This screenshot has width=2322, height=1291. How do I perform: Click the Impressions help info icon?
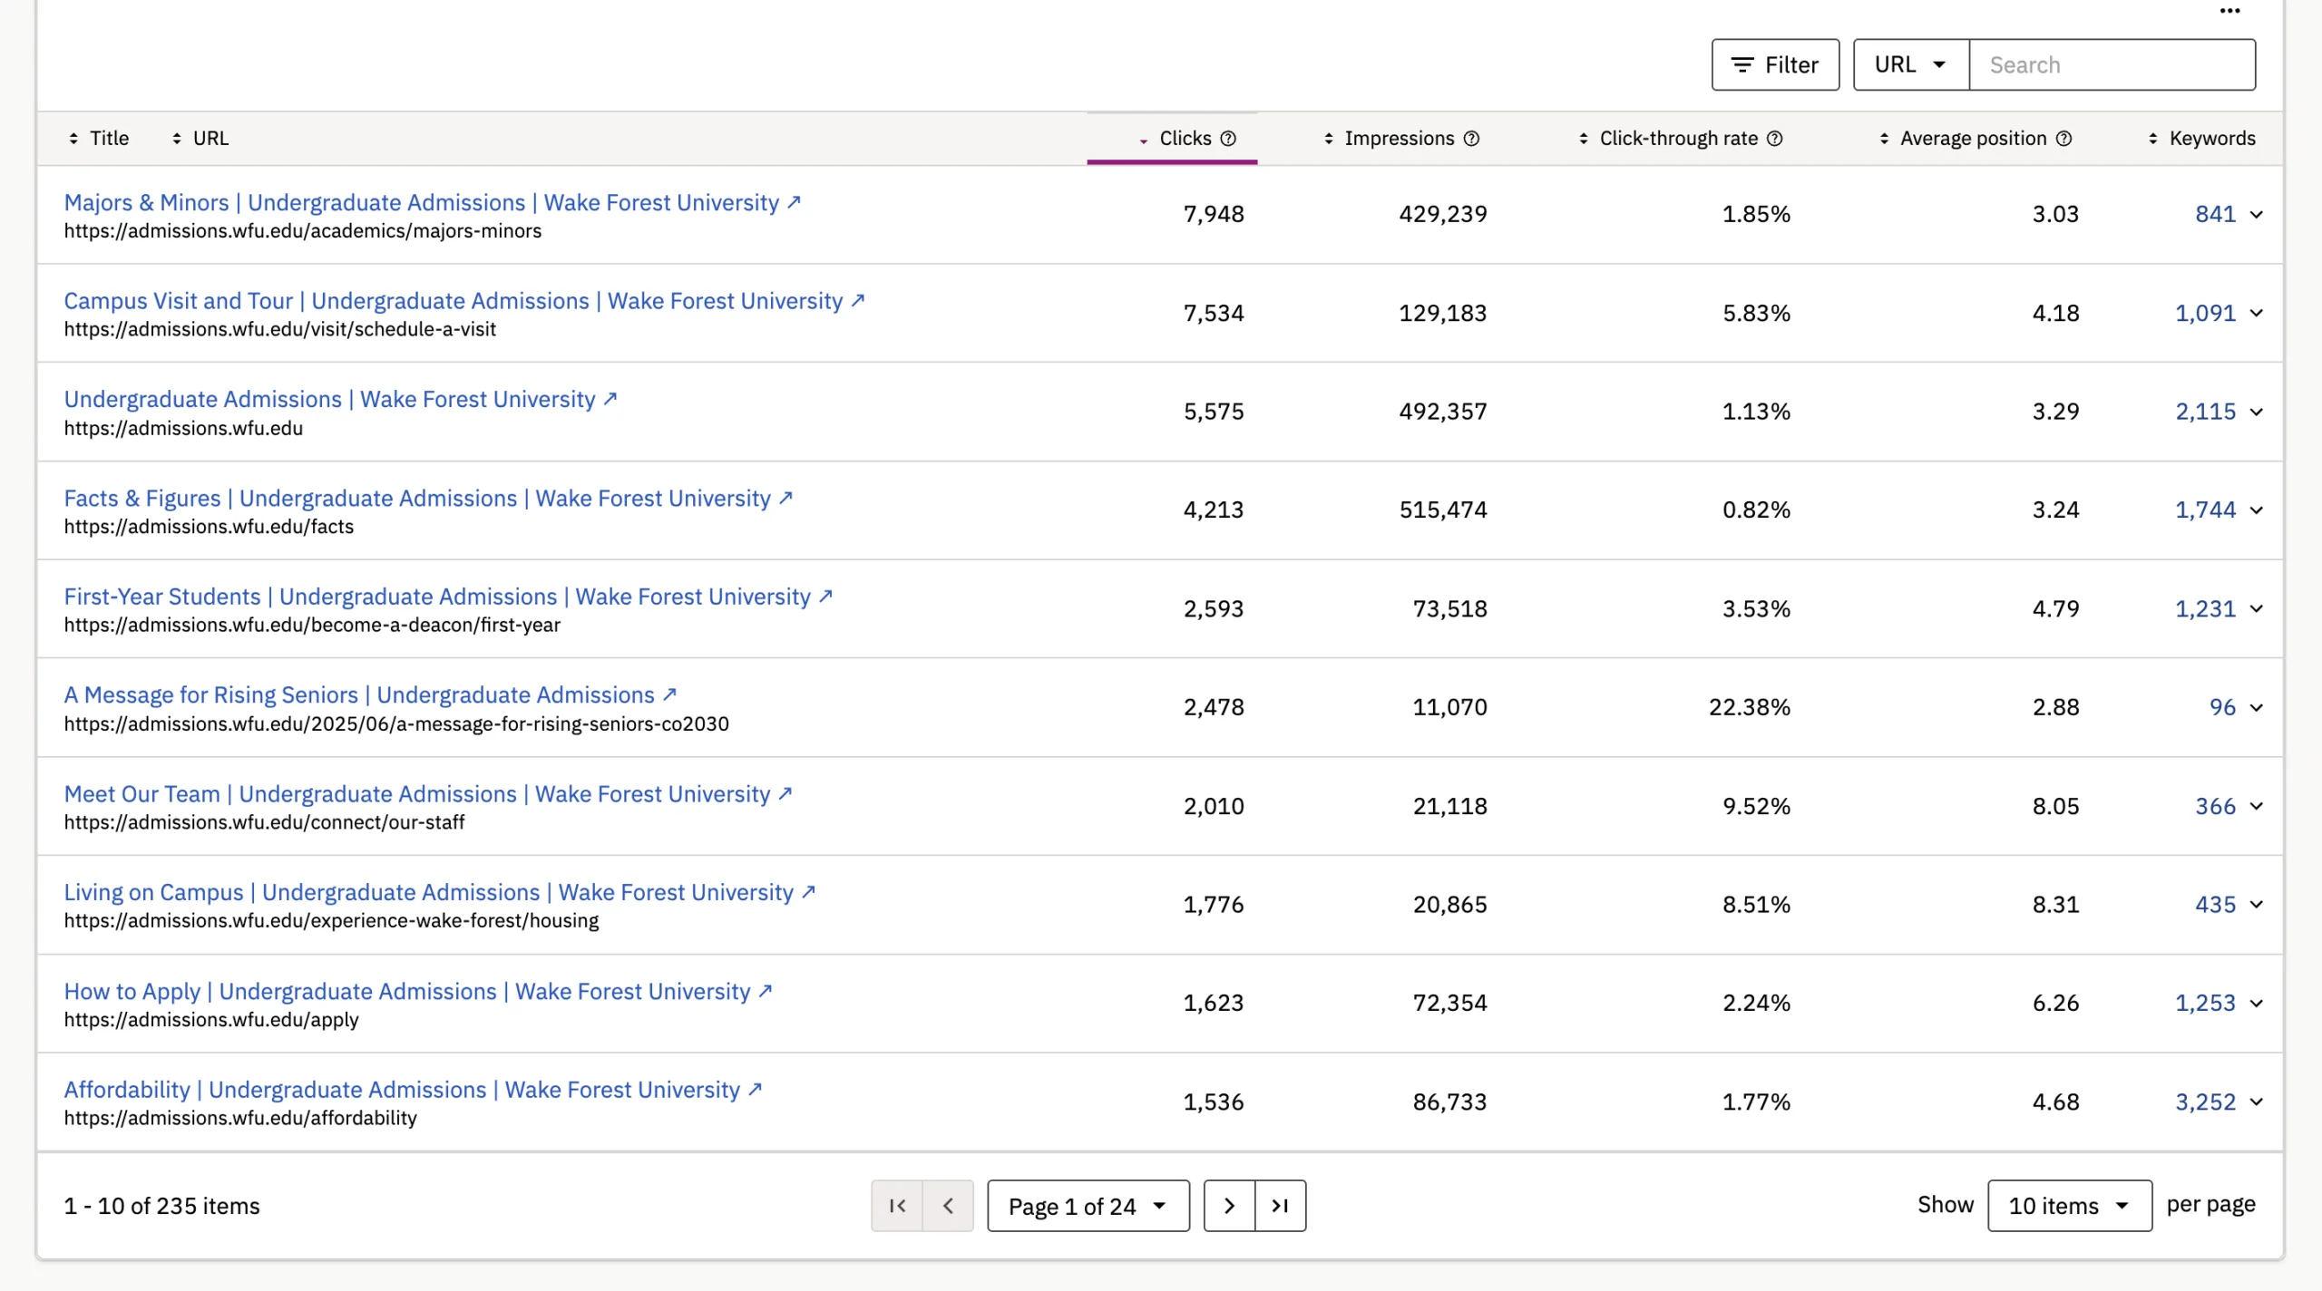click(1471, 138)
